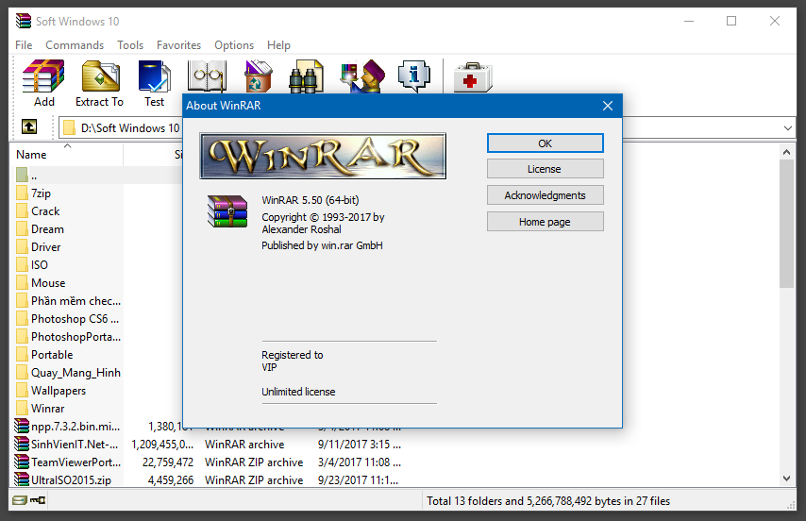
Task: Click the Delete (recycle bin) toolbar icon
Action: point(258,76)
